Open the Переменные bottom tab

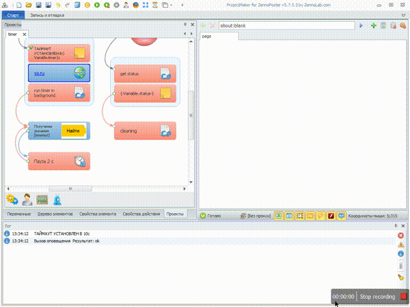click(x=19, y=214)
